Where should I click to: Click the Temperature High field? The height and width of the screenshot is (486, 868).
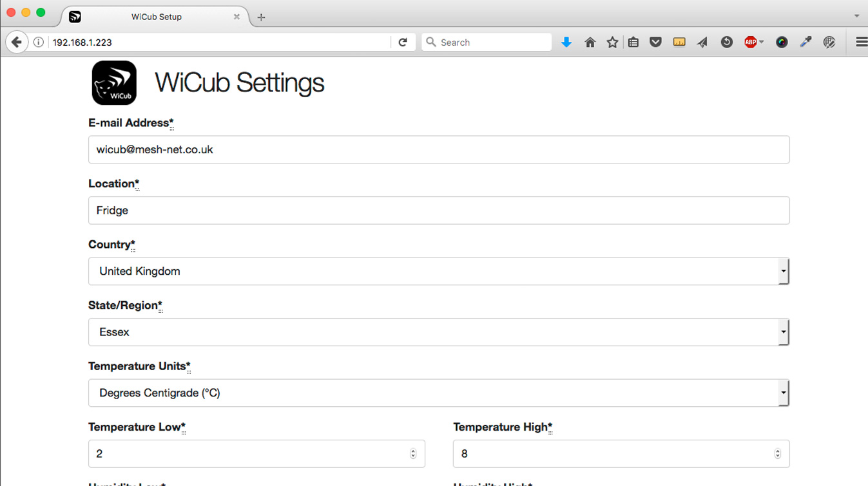(621, 454)
